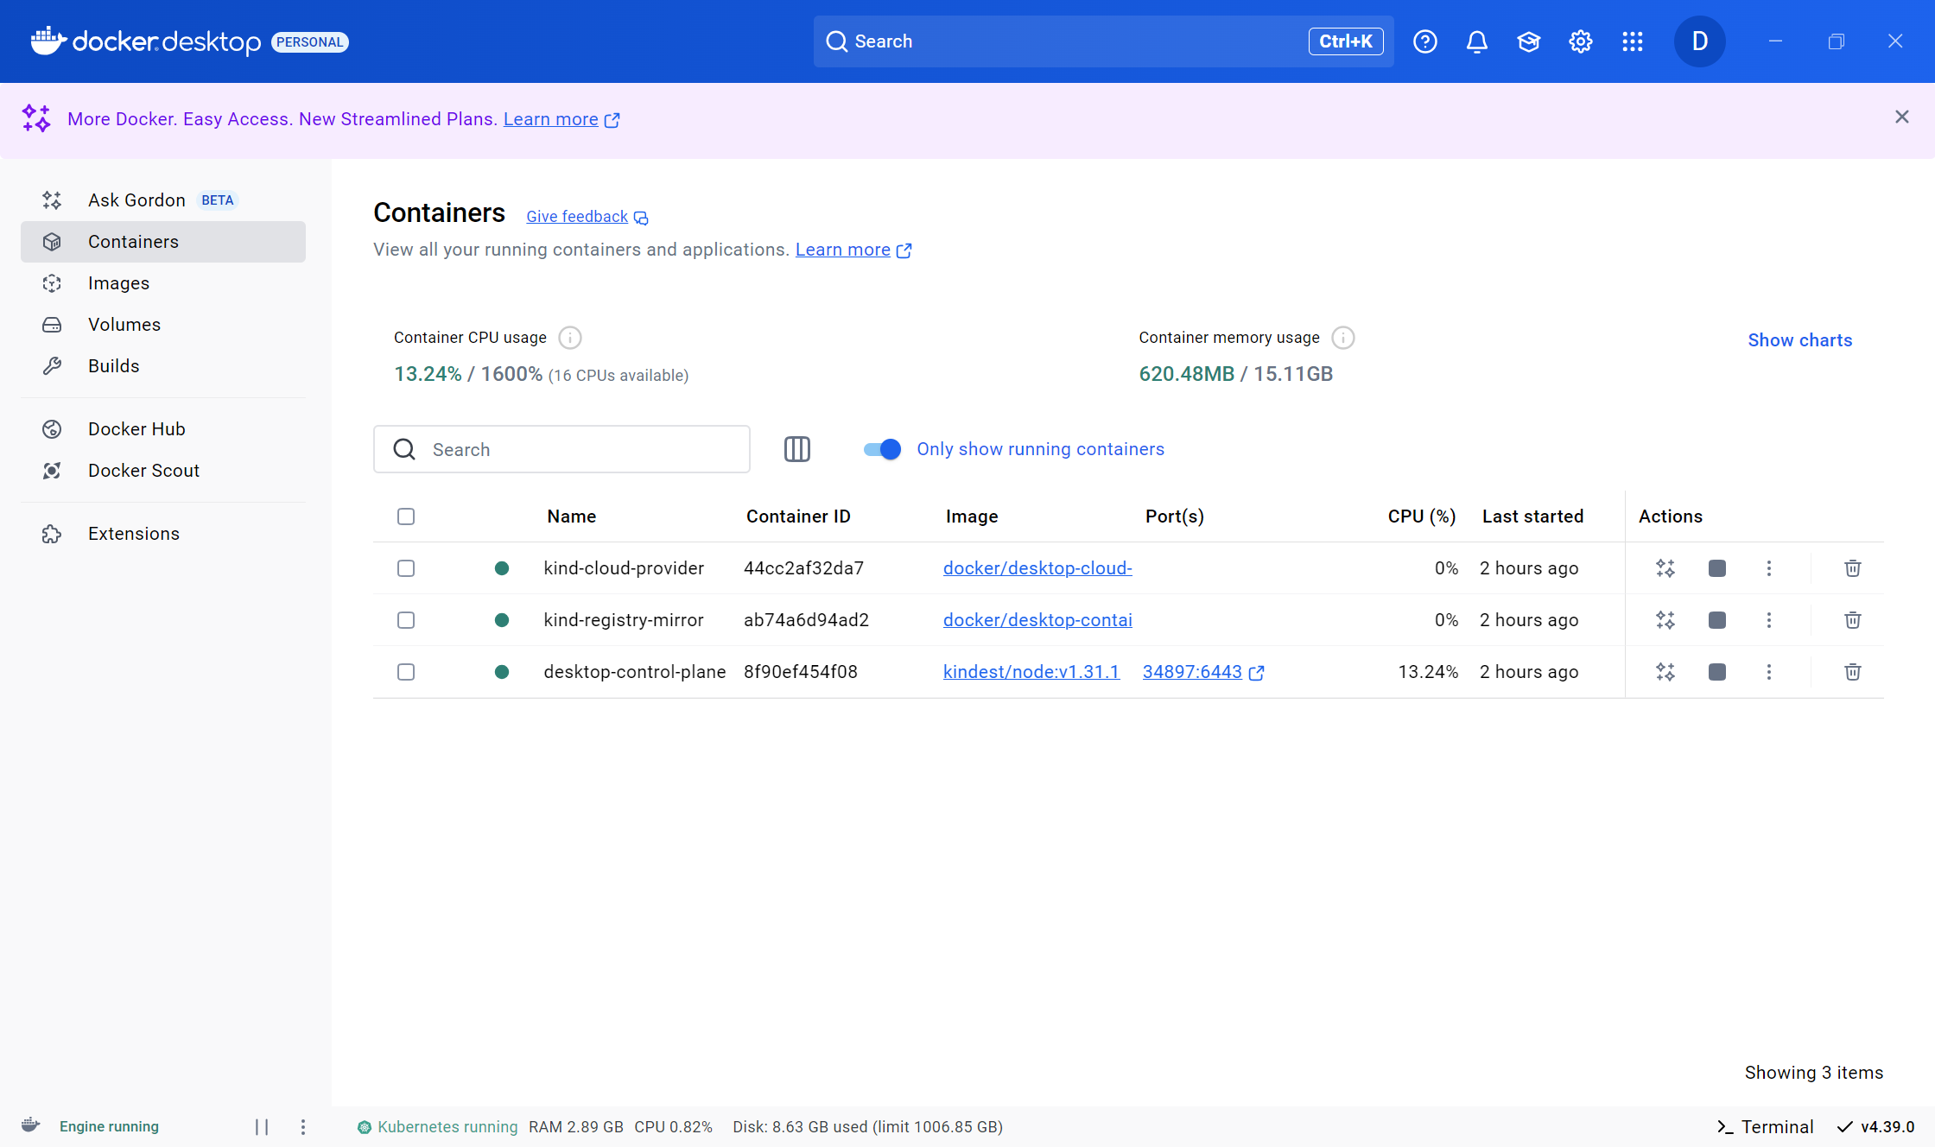
Task: Select the kind-registry-mirror row checkbox
Action: (x=406, y=620)
